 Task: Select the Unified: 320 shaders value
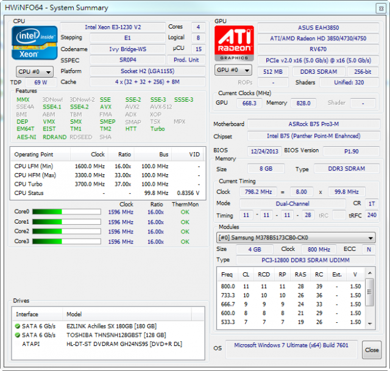(349, 83)
